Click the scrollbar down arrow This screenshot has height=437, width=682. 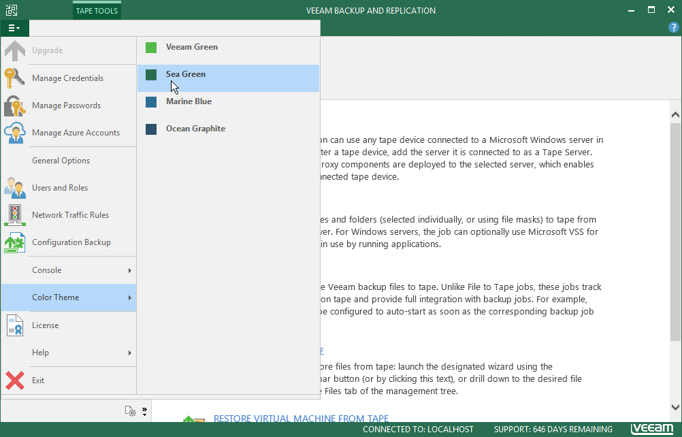tap(675, 408)
